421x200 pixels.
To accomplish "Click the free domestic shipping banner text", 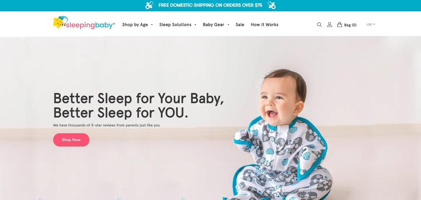I will 210,5.
